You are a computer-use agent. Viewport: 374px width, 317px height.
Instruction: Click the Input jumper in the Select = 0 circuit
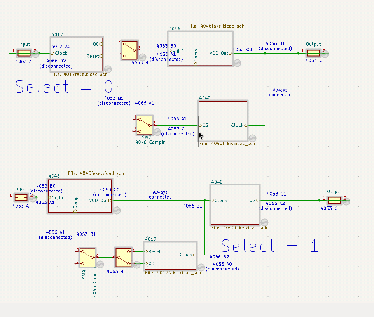[x=24, y=52]
